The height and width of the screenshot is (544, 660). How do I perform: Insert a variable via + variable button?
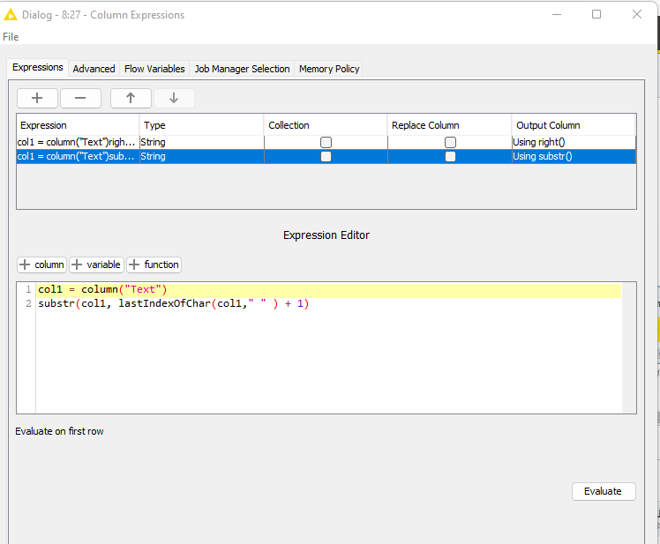tap(96, 265)
